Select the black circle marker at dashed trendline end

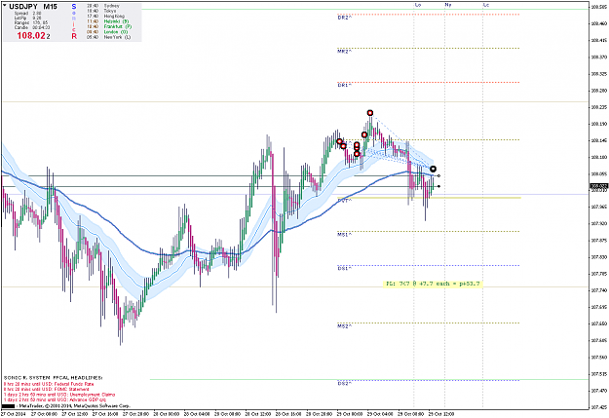433,169
